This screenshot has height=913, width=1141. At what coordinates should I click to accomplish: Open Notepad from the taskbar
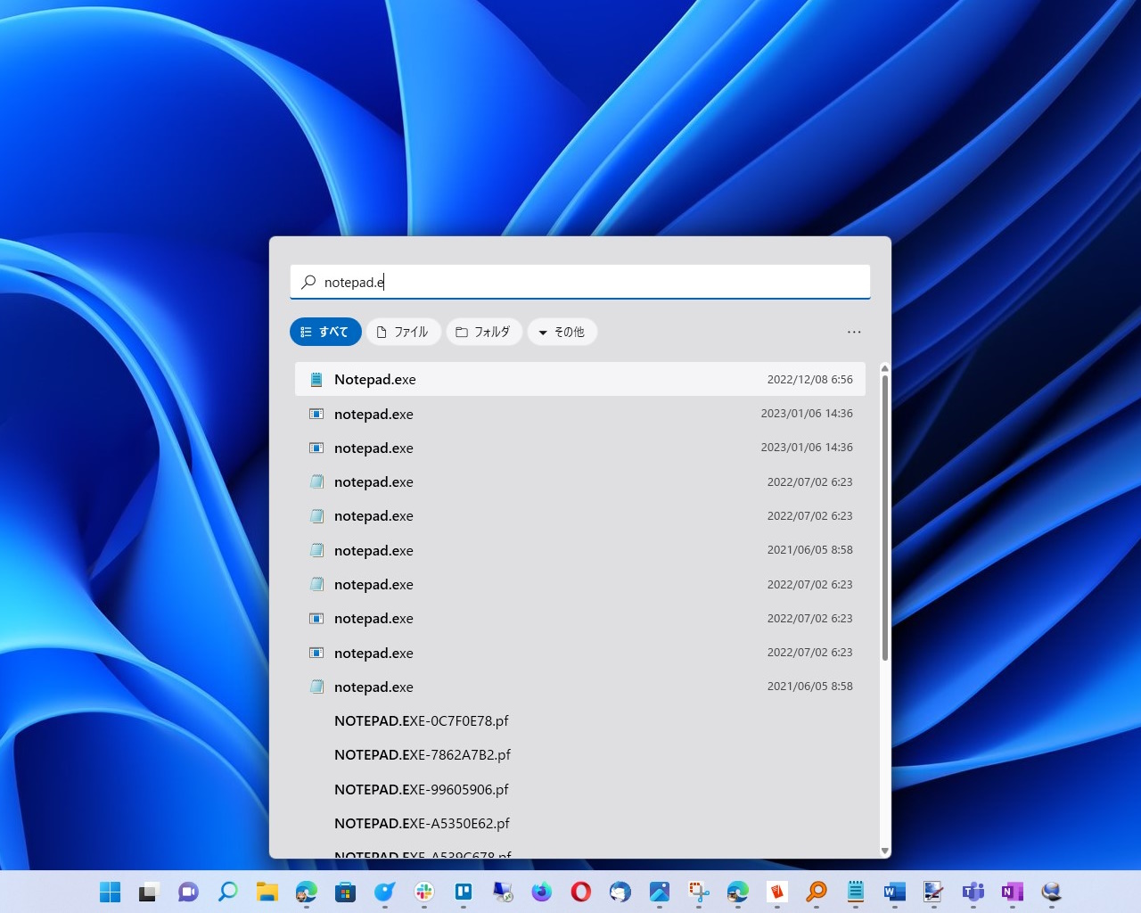coord(856,892)
